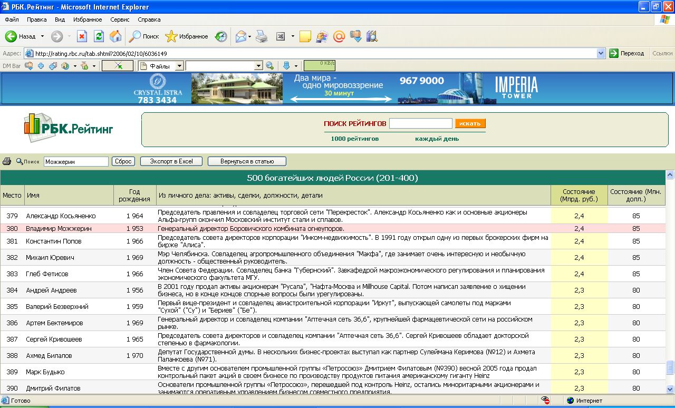Click the Forward navigation arrow
Image resolution: width=675 pixels, height=408 pixels.
pyautogui.click(x=57, y=36)
